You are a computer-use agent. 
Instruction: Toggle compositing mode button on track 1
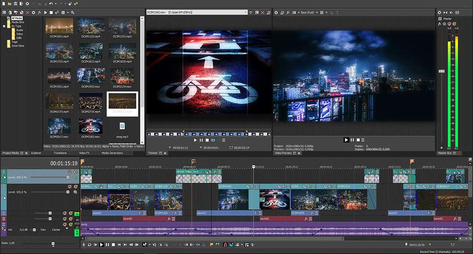click(75, 177)
